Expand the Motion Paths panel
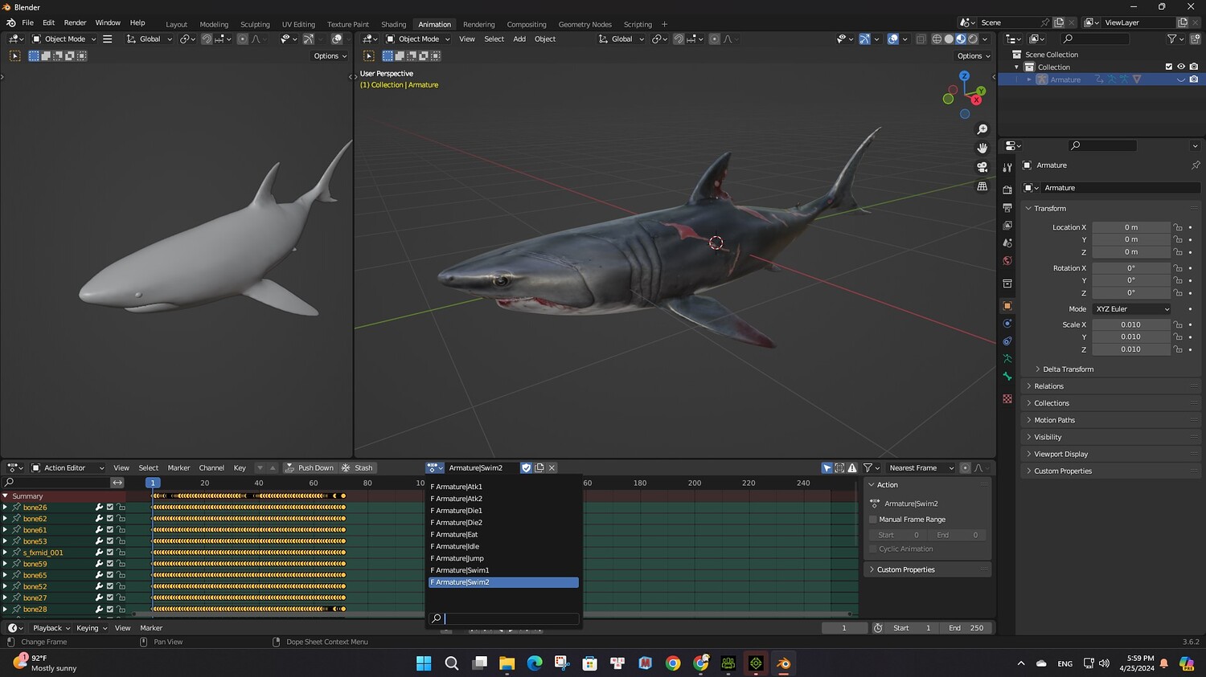The image size is (1206, 677). [x=1054, y=420]
